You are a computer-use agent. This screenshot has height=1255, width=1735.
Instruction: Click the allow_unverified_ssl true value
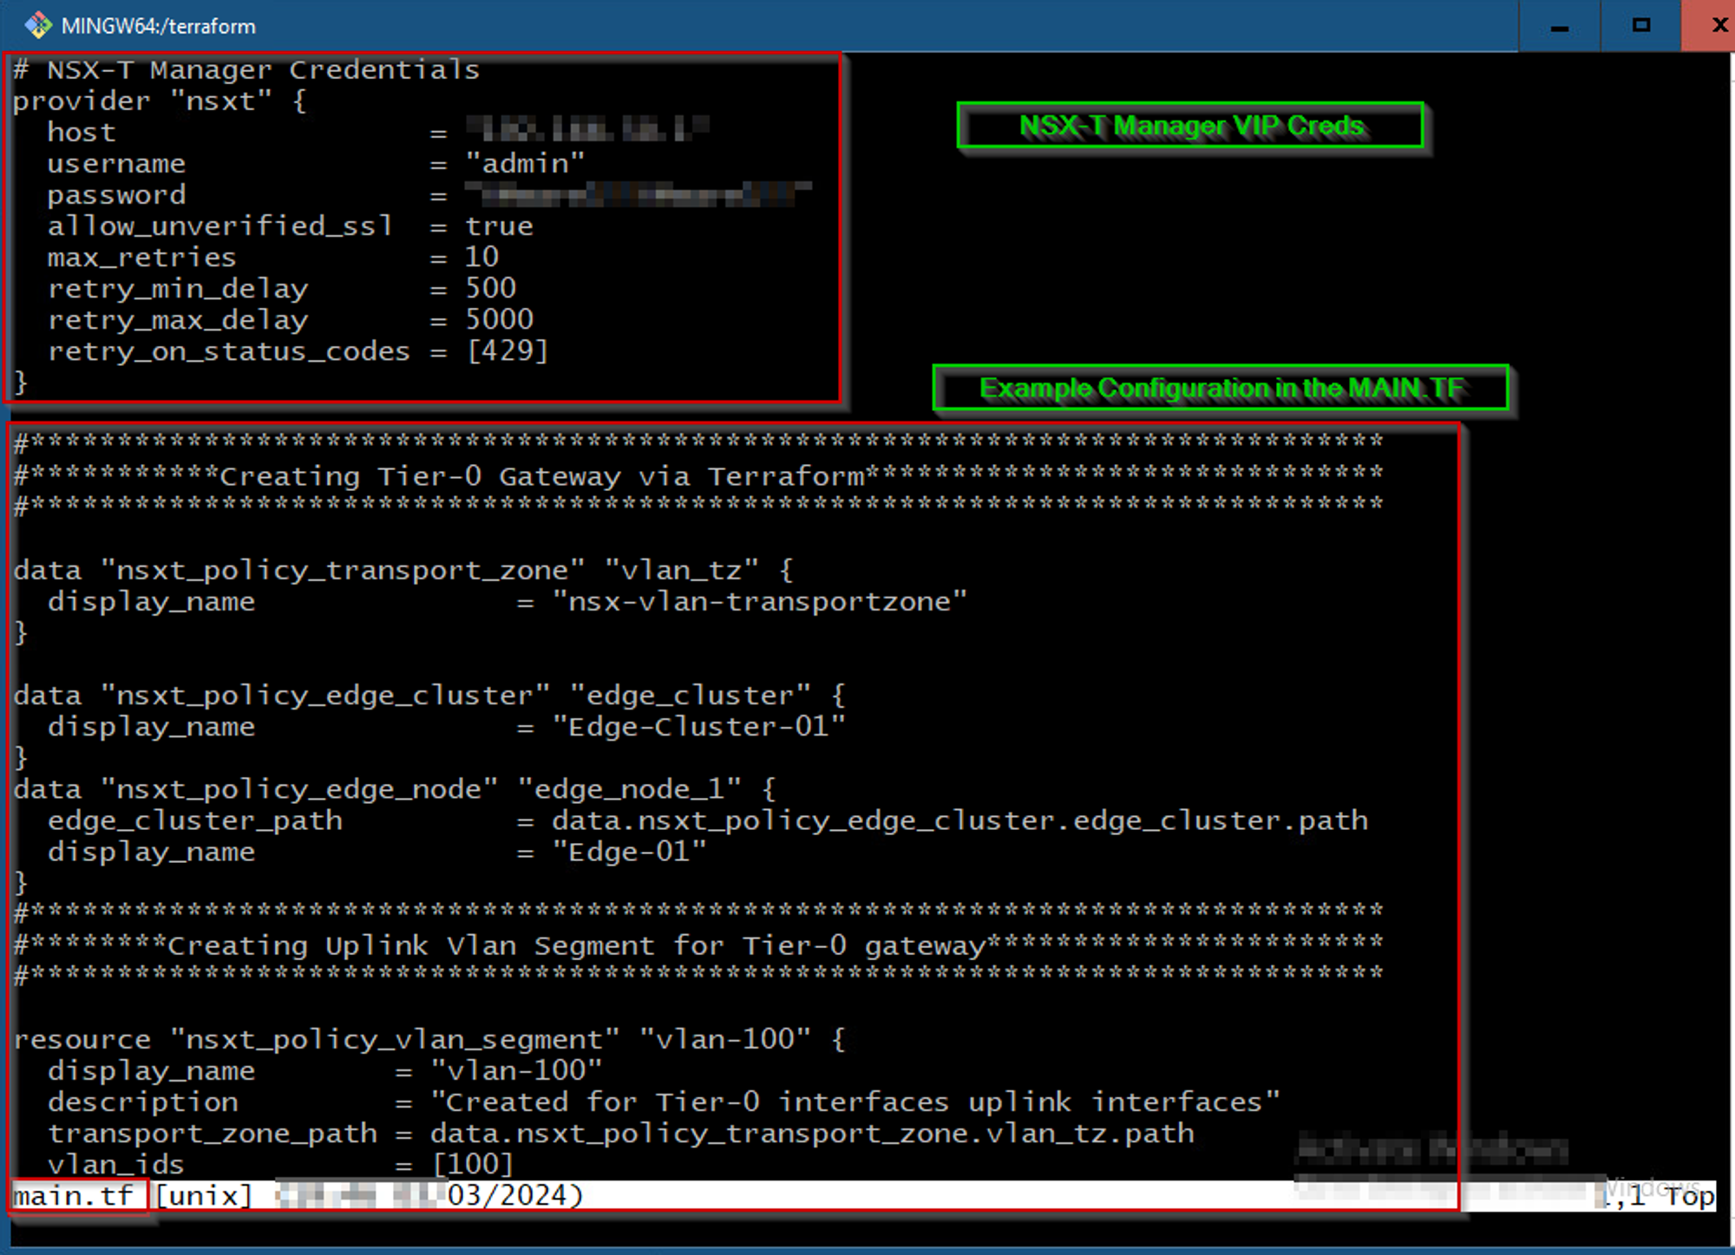[499, 226]
